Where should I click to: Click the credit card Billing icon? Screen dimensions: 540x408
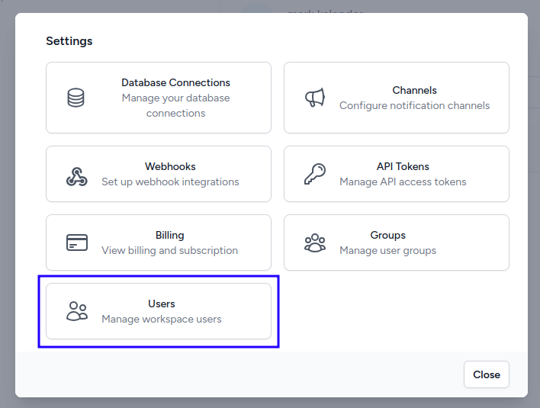coord(76,243)
